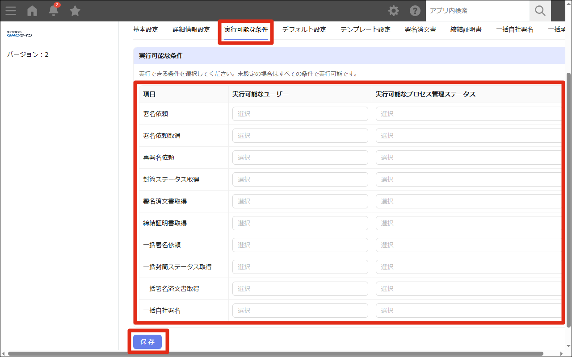Open user dropdown for 署名依頼 row
This screenshot has height=357, width=572.
(x=300, y=114)
